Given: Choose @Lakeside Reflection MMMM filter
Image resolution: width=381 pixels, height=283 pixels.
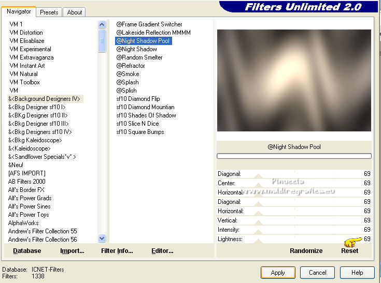Looking at the screenshot, I should click(x=153, y=33).
